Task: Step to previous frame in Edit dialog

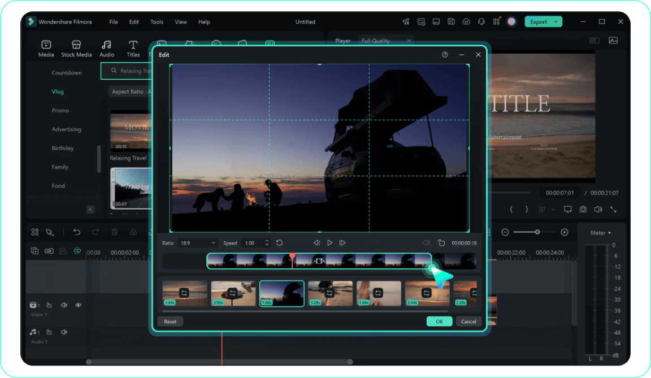Action: [316, 243]
